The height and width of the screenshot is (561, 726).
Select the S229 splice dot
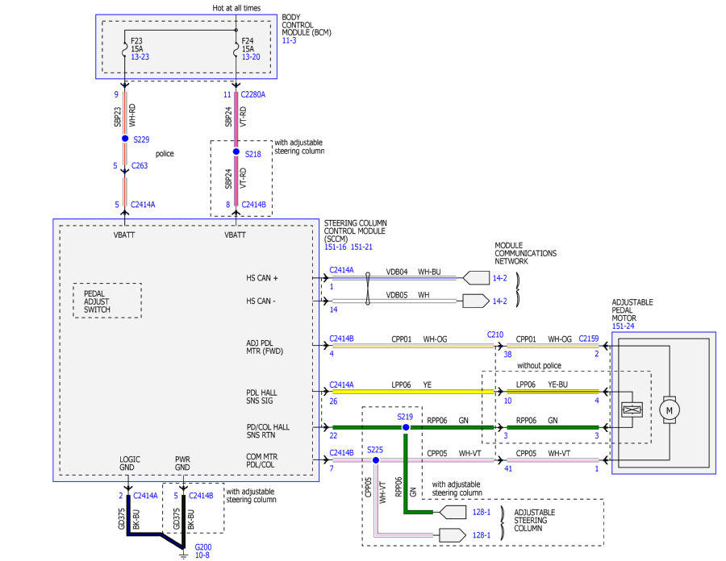(x=125, y=139)
